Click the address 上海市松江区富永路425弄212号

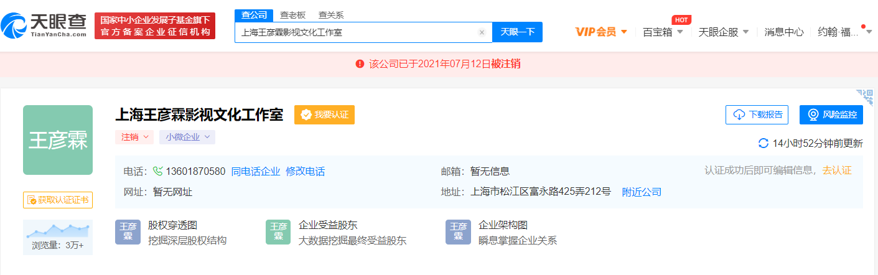541,192
